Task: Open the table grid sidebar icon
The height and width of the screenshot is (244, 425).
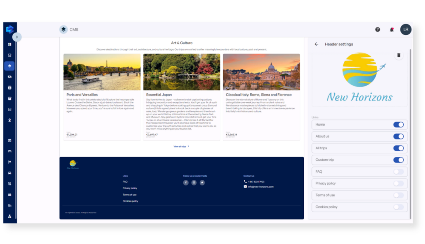Action: 9,109
